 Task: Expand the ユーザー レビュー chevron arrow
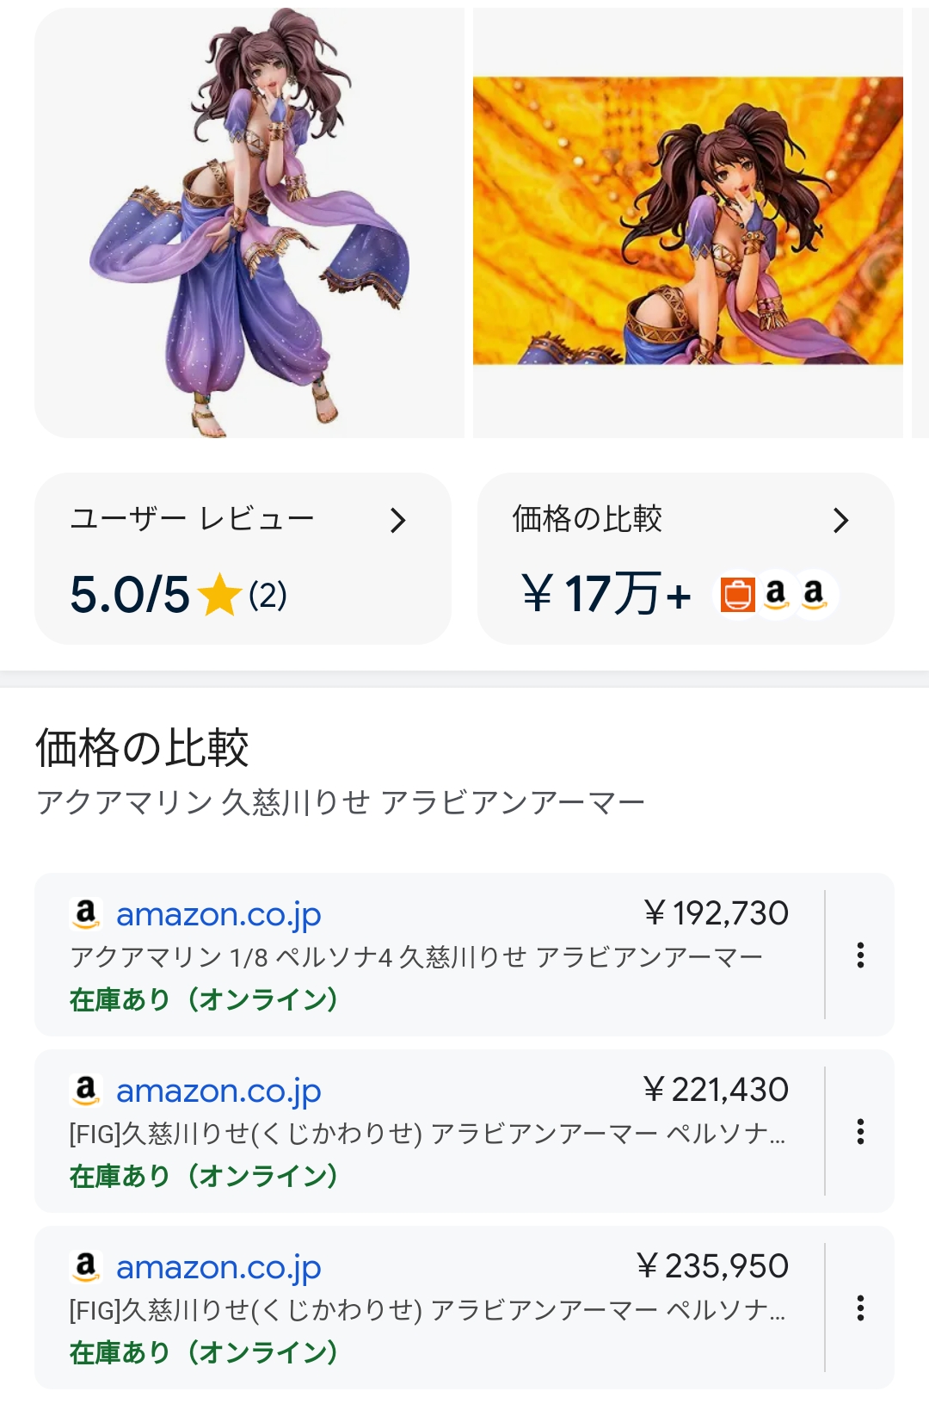(397, 520)
